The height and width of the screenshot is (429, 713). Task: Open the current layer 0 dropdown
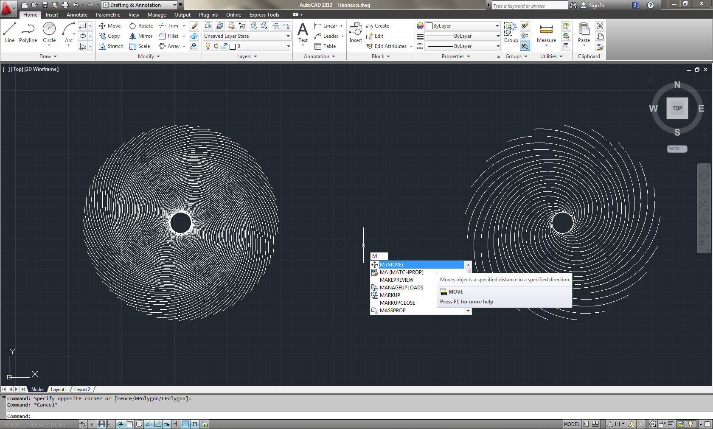coord(247,46)
